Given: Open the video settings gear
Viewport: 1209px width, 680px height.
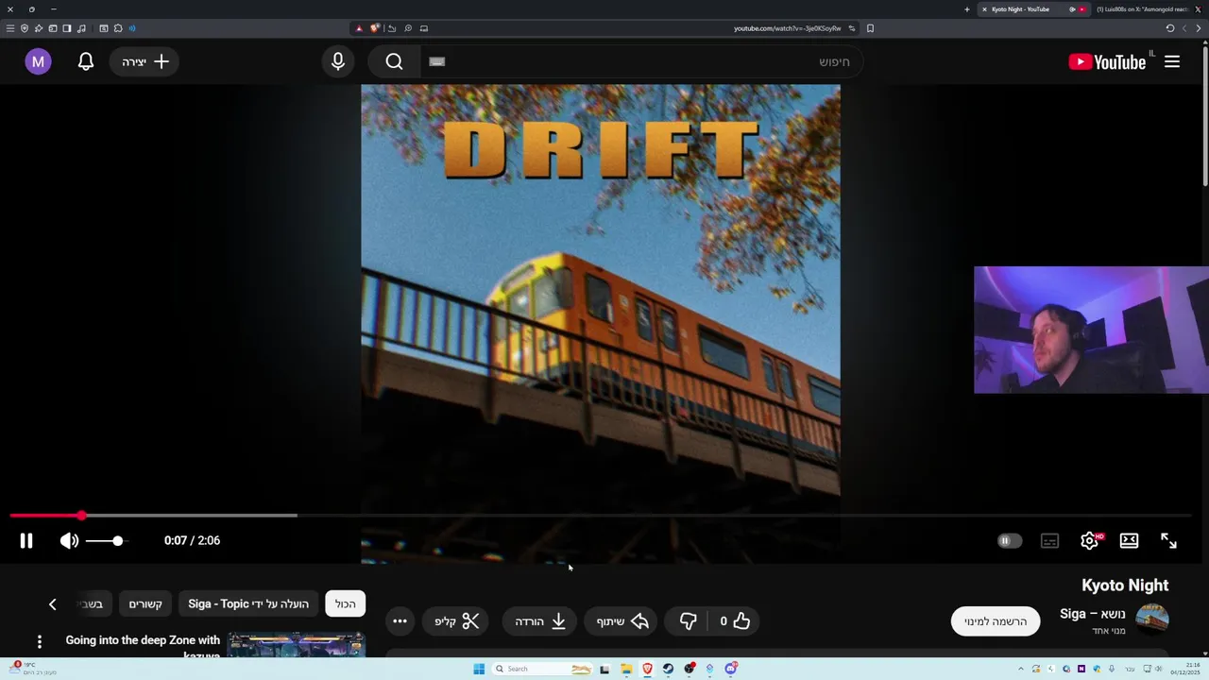Looking at the screenshot, I should (x=1090, y=540).
